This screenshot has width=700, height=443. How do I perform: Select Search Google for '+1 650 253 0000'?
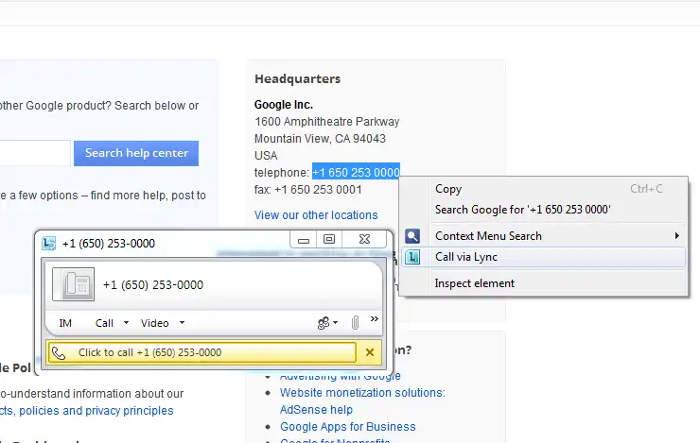543,210
